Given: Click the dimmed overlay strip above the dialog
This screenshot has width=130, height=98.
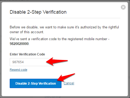Looking at the screenshot, I should pos(65,1).
